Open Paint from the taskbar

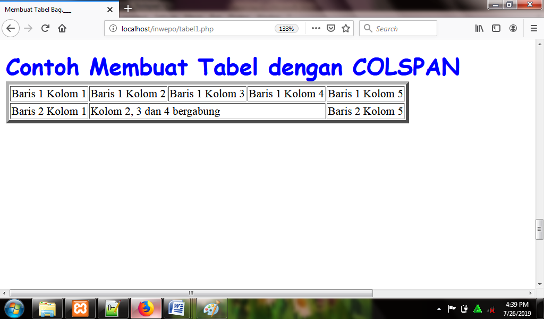pos(211,308)
